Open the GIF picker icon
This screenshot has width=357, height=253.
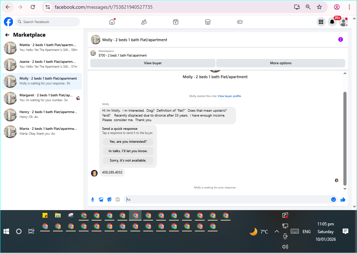tap(118, 200)
